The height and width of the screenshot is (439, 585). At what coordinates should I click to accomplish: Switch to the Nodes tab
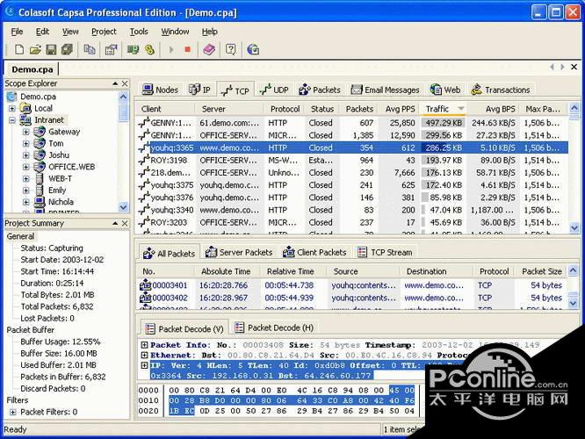click(x=161, y=90)
